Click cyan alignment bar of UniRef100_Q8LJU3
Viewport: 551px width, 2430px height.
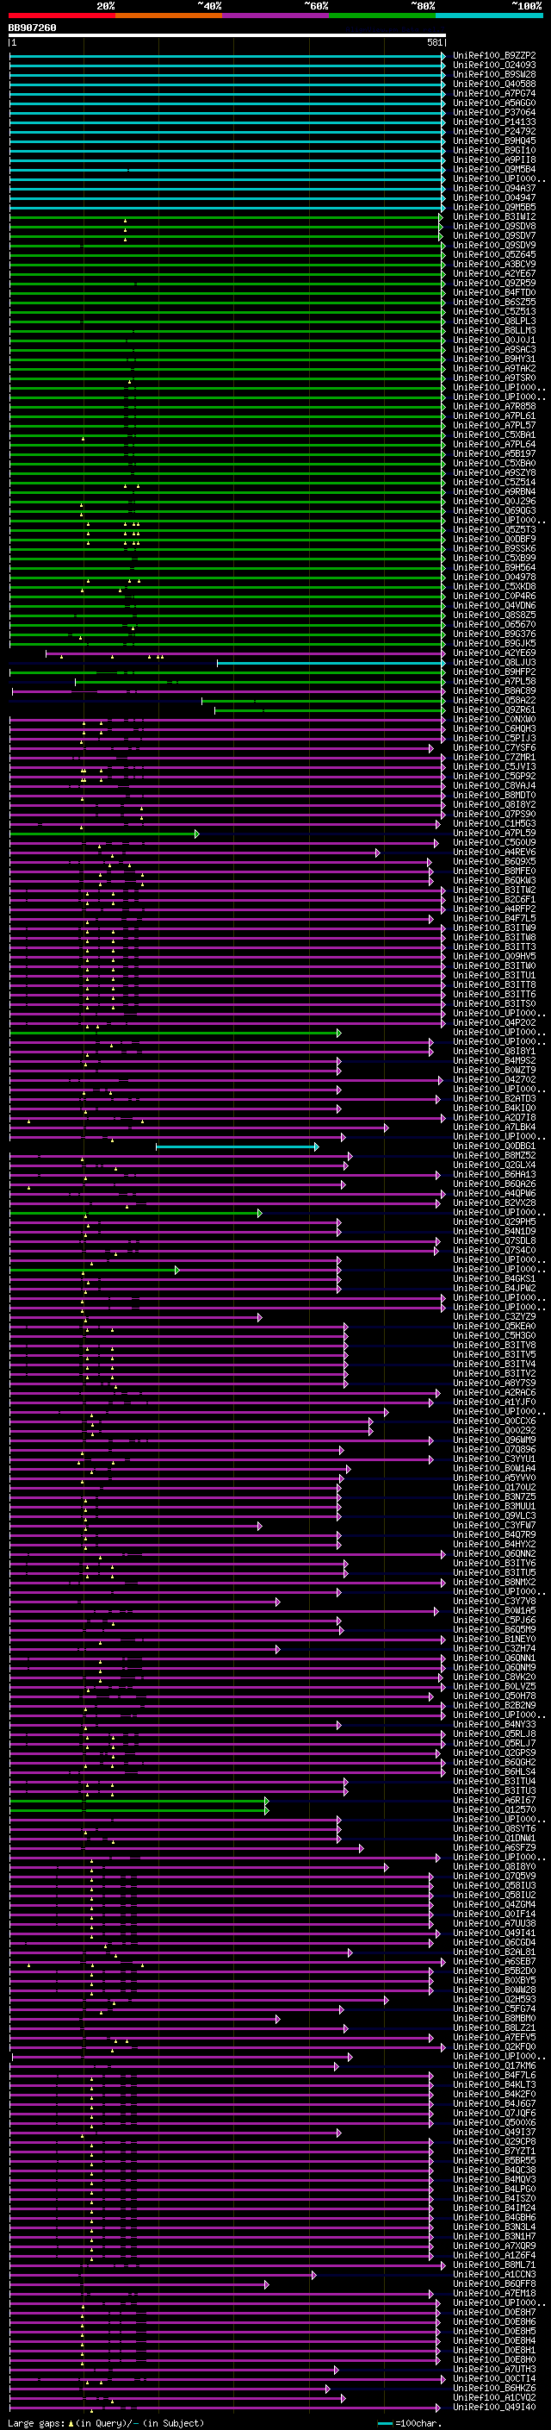(331, 663)
